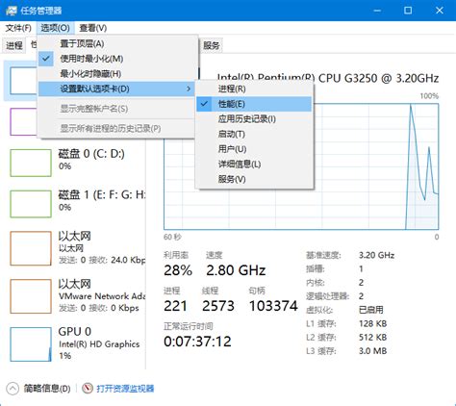Select checked 性能(E) default tab
456x406 pixels.
[x=254, y=104]
